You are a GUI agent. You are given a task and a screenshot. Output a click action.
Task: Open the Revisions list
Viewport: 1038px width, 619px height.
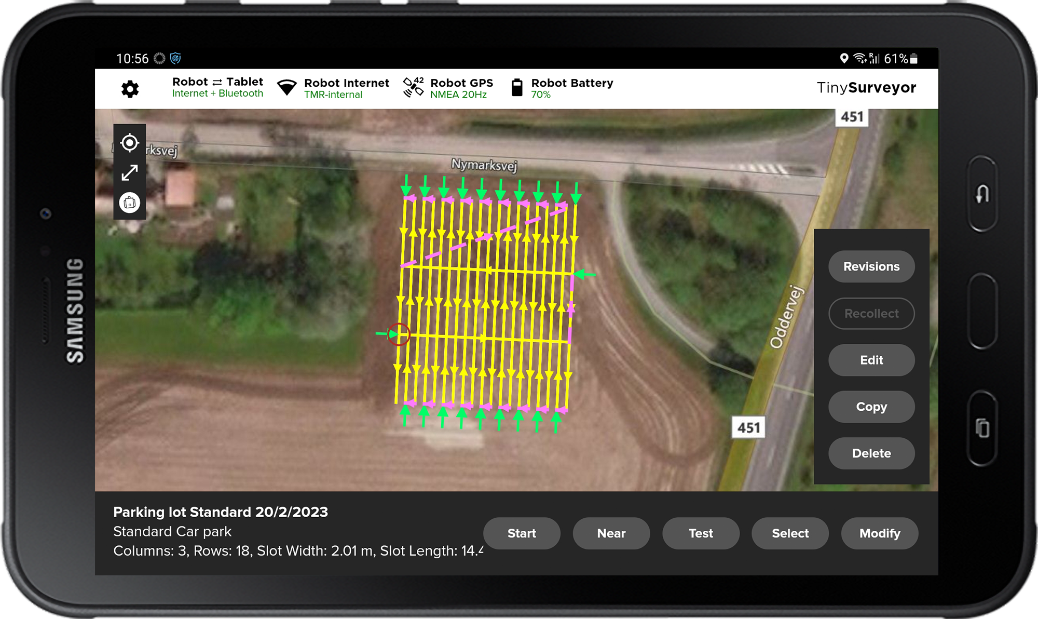(x=871, y=266)
